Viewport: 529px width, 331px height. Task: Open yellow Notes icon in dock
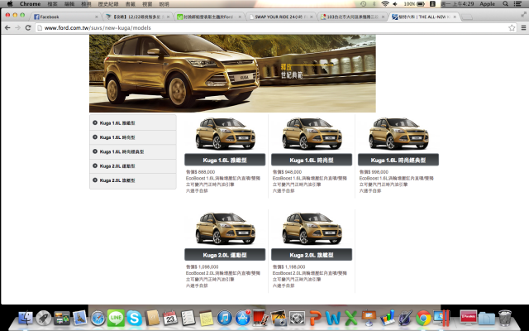206,318
